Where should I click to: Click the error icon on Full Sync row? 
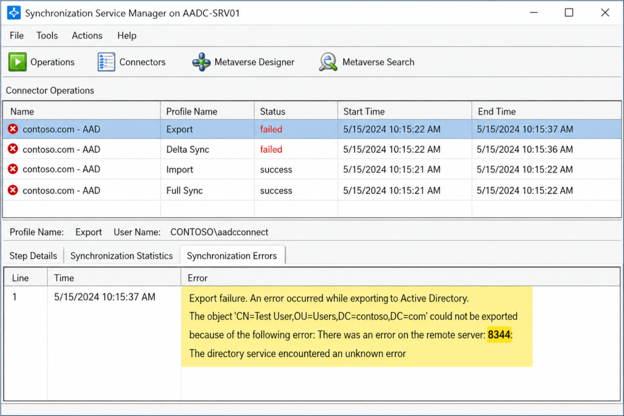click(x=13, y=190)
